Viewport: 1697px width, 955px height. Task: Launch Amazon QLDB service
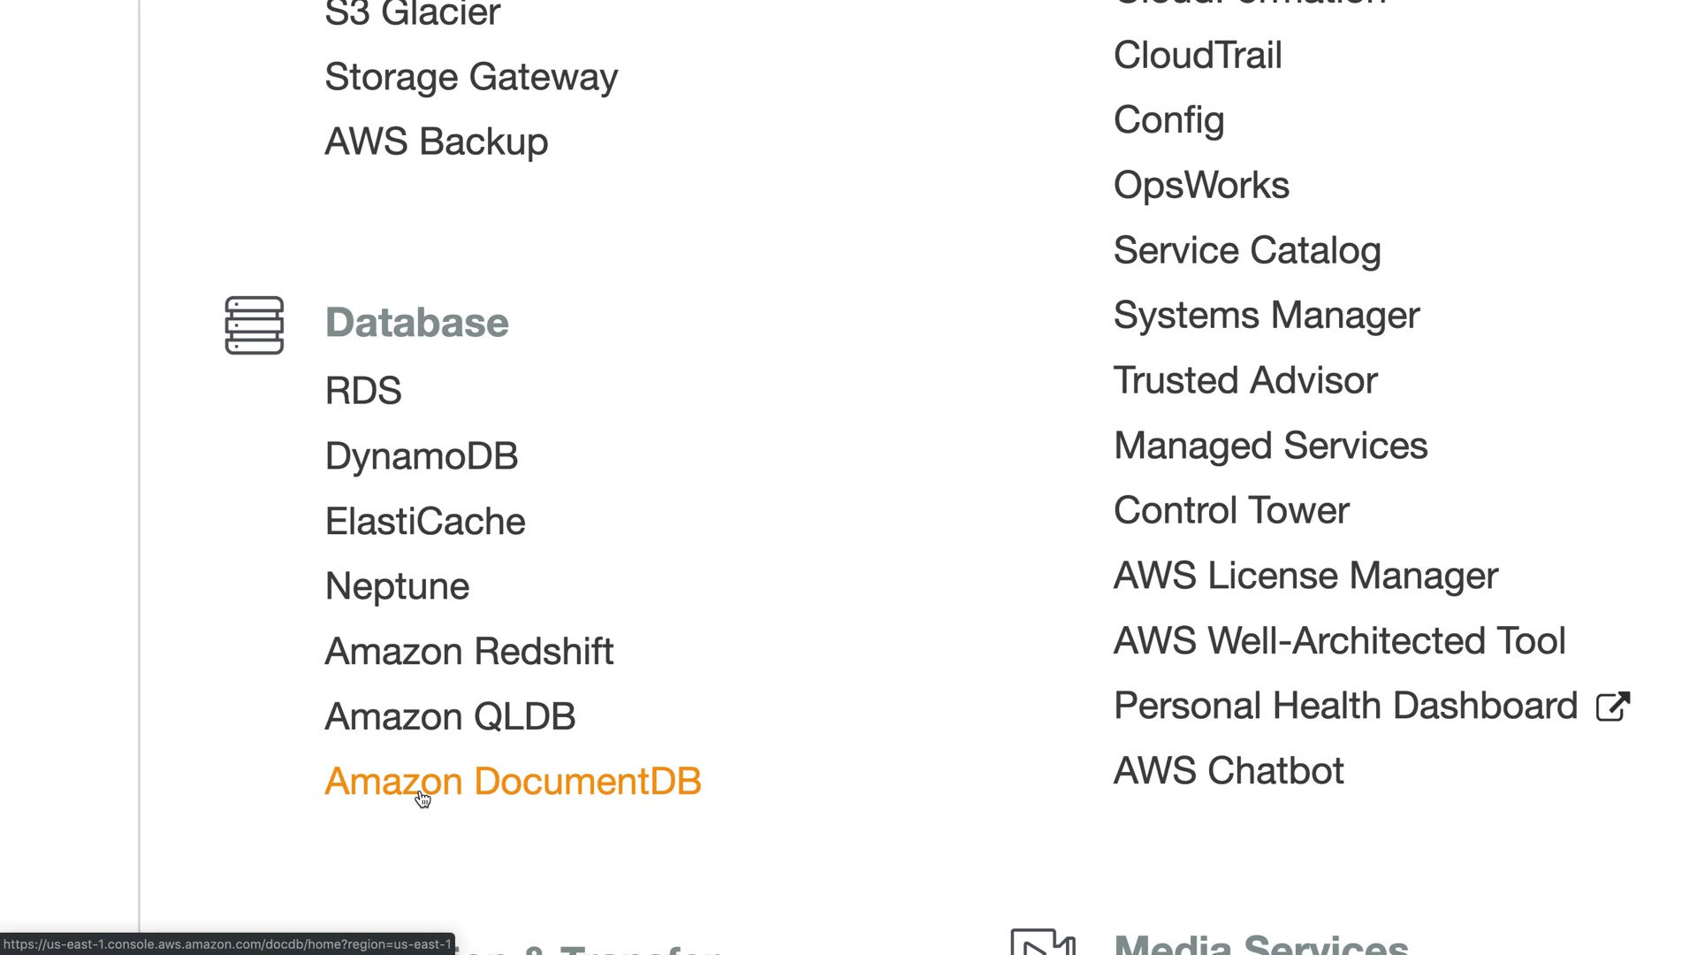[450, 716]
